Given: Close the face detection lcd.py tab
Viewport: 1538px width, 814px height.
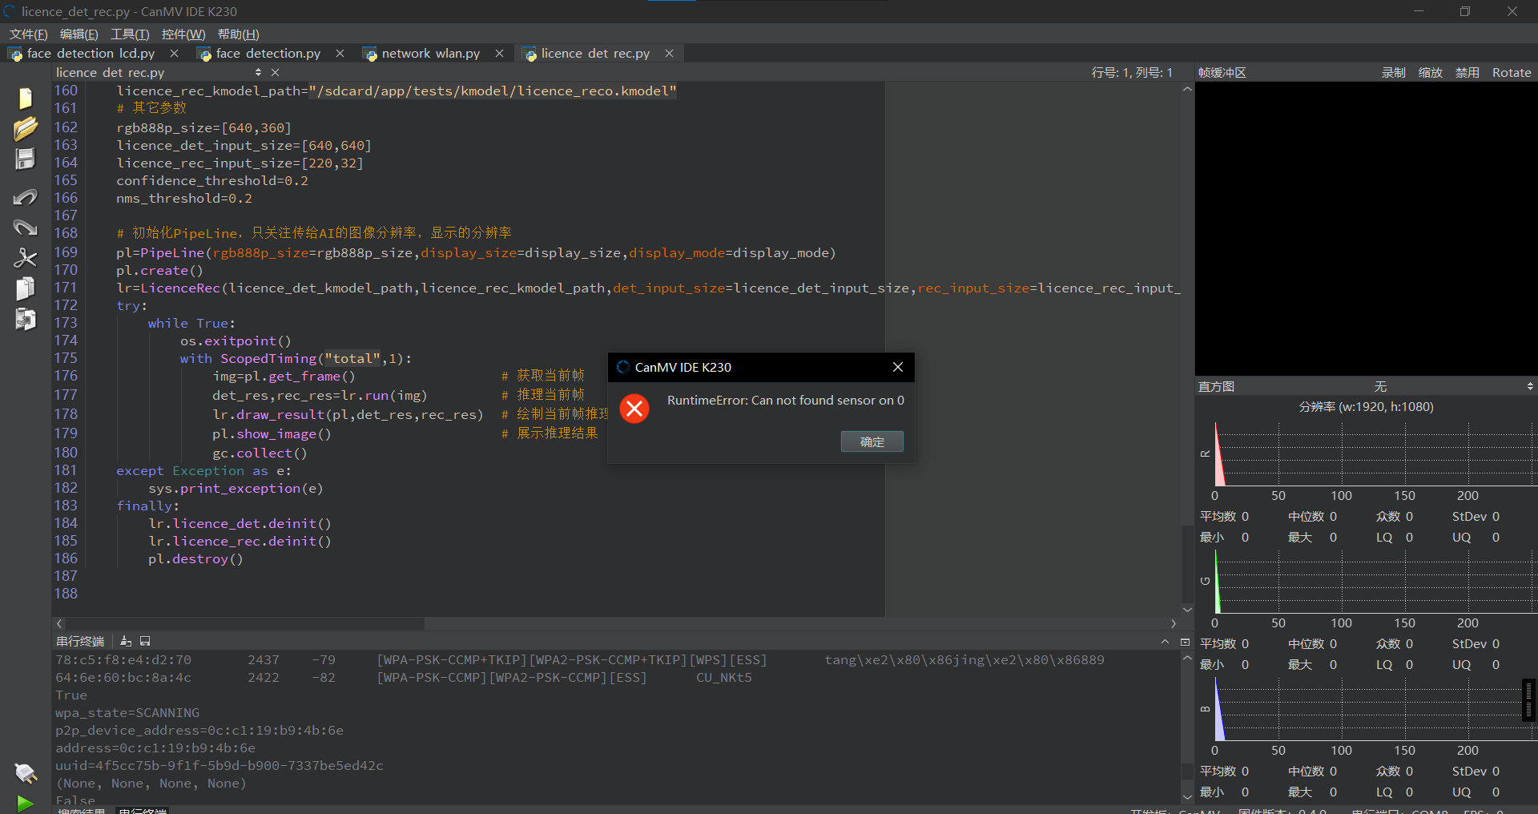Looking at the screenshot, I should tap(174, 53).
